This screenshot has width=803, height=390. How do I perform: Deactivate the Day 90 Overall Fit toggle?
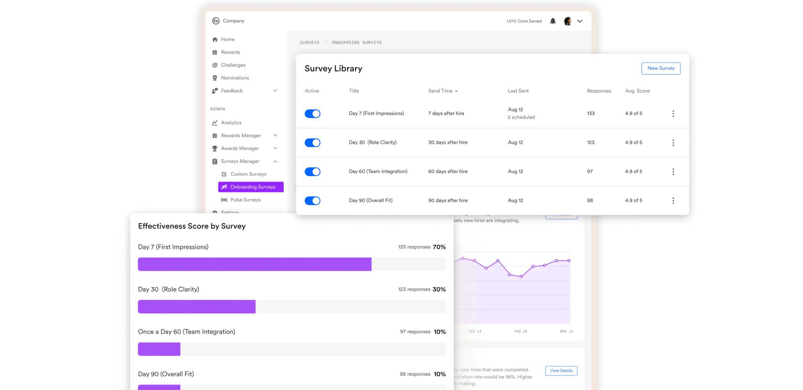312,201
